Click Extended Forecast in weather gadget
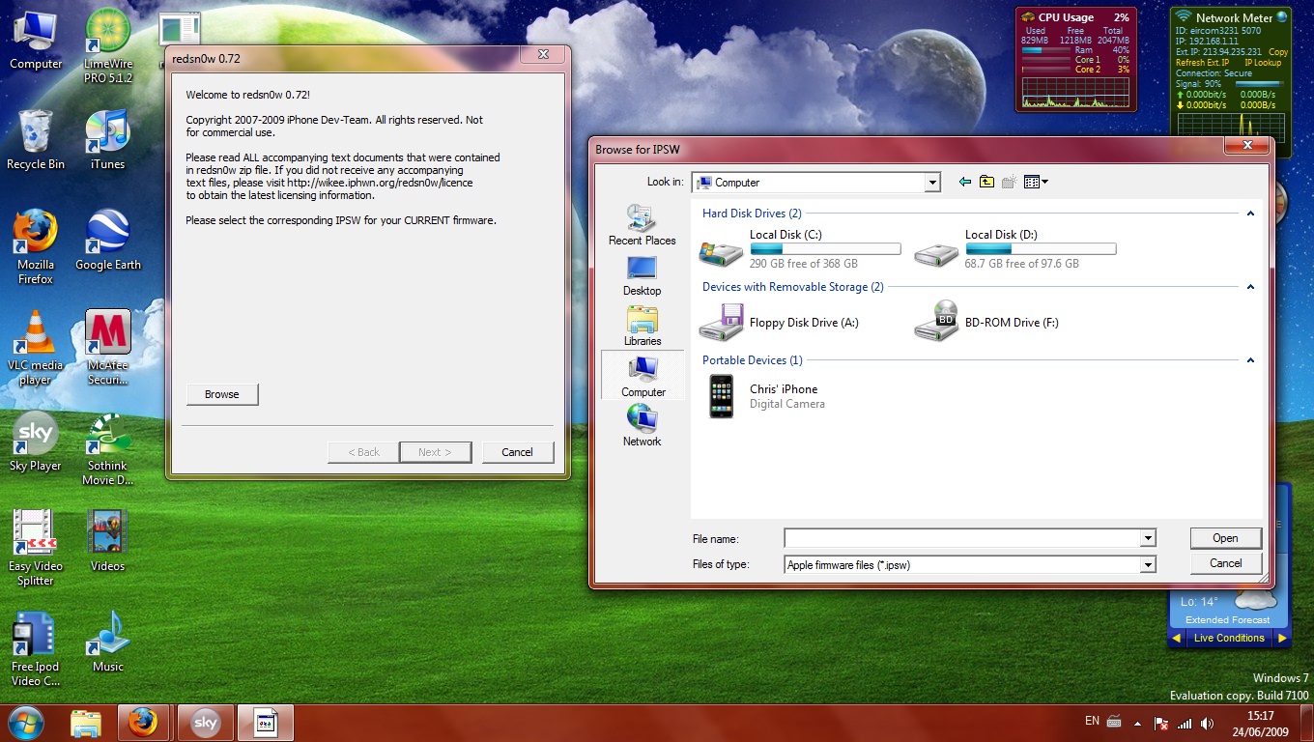The width and height of the screenshot is (1314, 742). pyautogui.click(x=1228, y=620)
